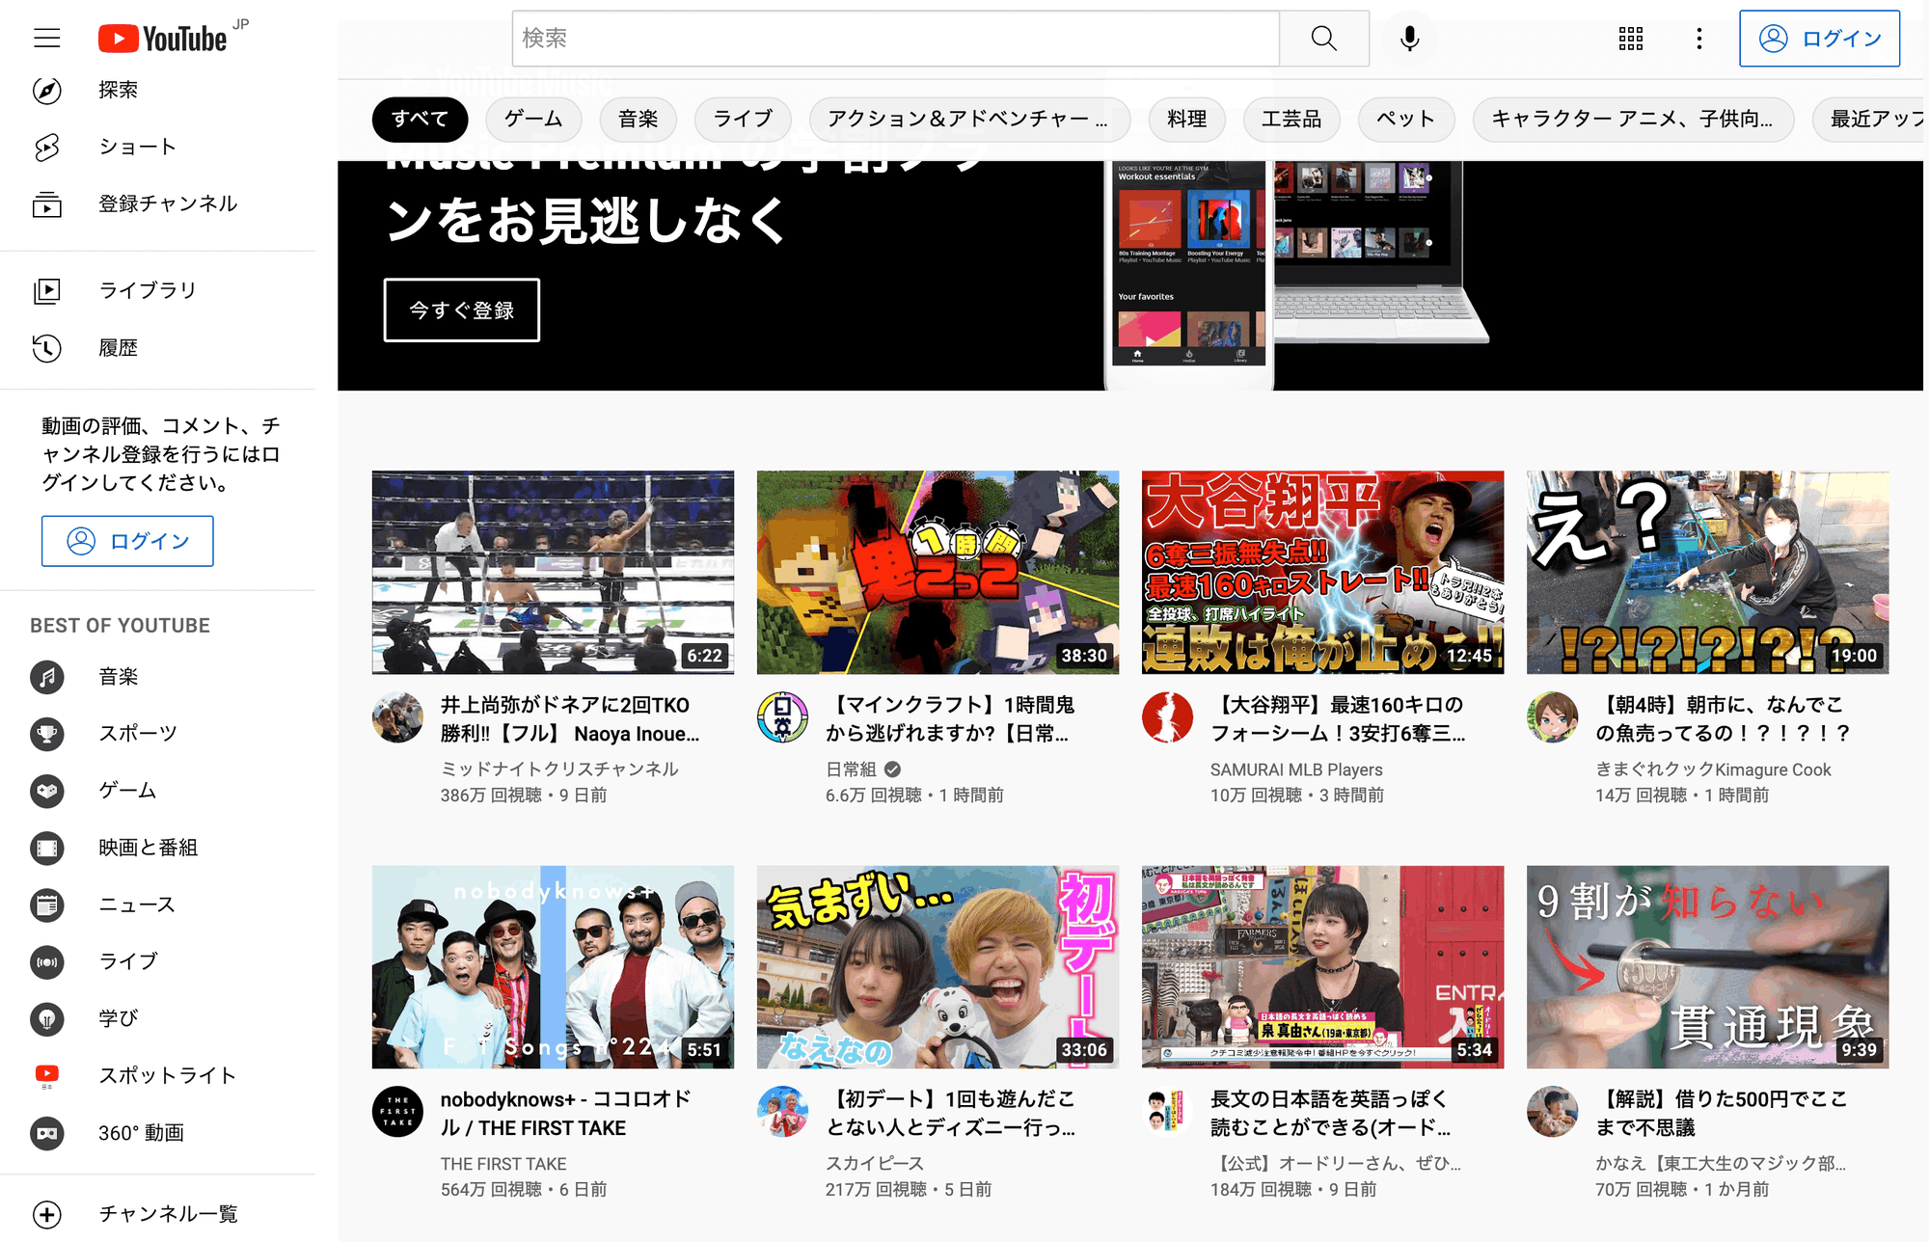
Task: Click the ライブ broadcast icon in sidebar
Action: point(47,961)
